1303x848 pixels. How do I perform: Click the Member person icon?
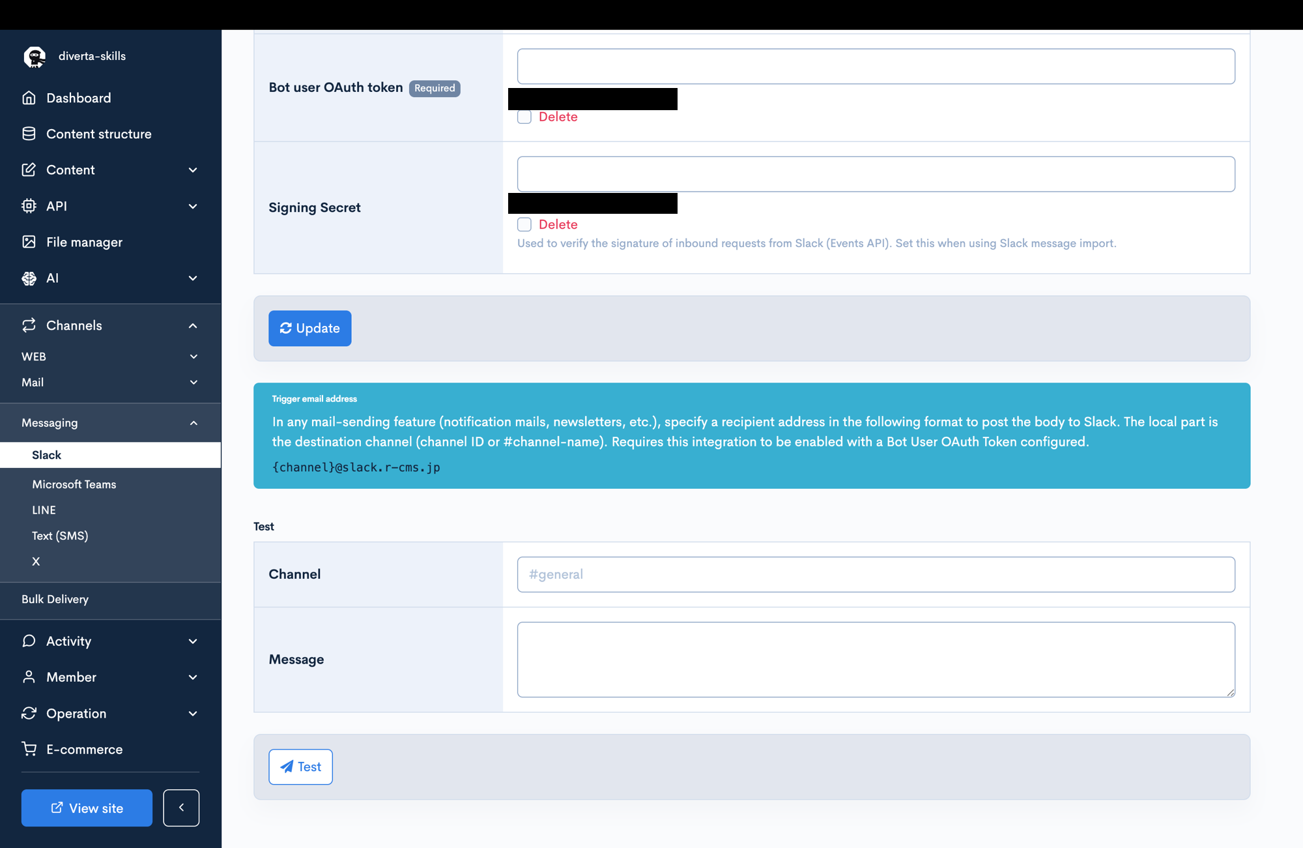(29, 677)
